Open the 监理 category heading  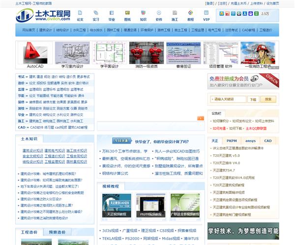(x=21, y=89)
